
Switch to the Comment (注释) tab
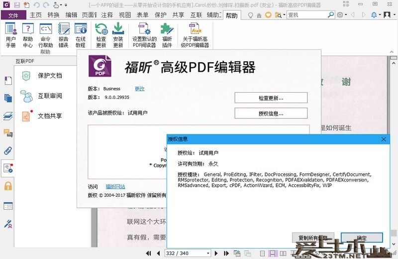pyautogui.click(x=107, y=15)
